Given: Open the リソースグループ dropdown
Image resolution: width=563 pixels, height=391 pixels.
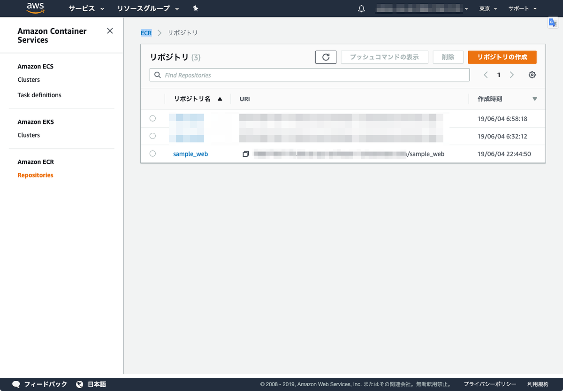Looking at the screenshot, I should point(148,8).
